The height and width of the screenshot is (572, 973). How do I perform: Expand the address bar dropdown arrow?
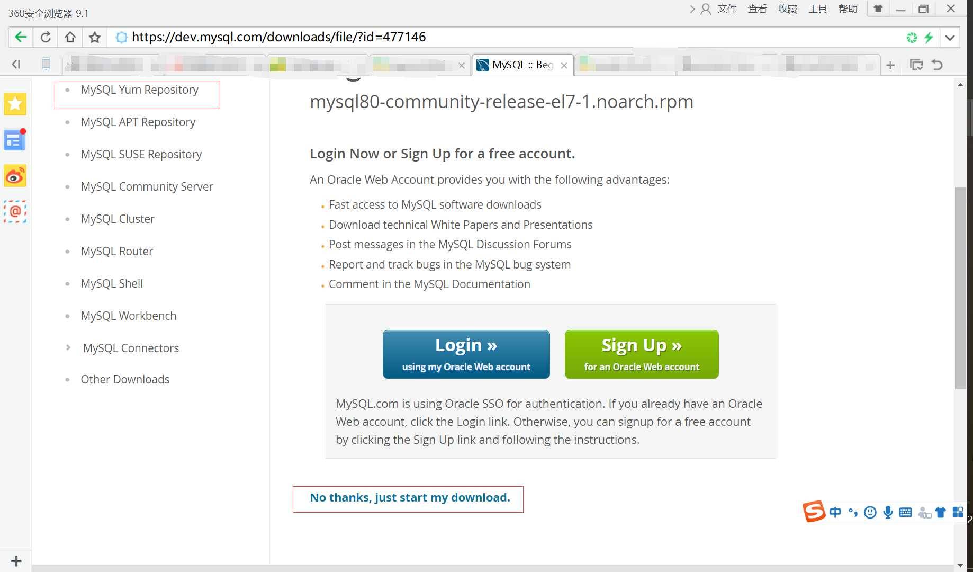coord(950,38)
